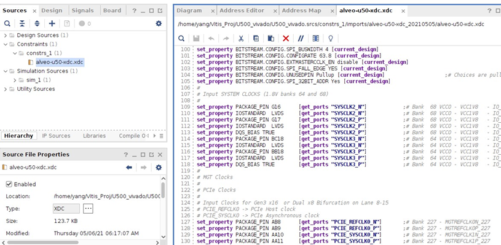Open Sources panel settings gear

tap(159, 23)
